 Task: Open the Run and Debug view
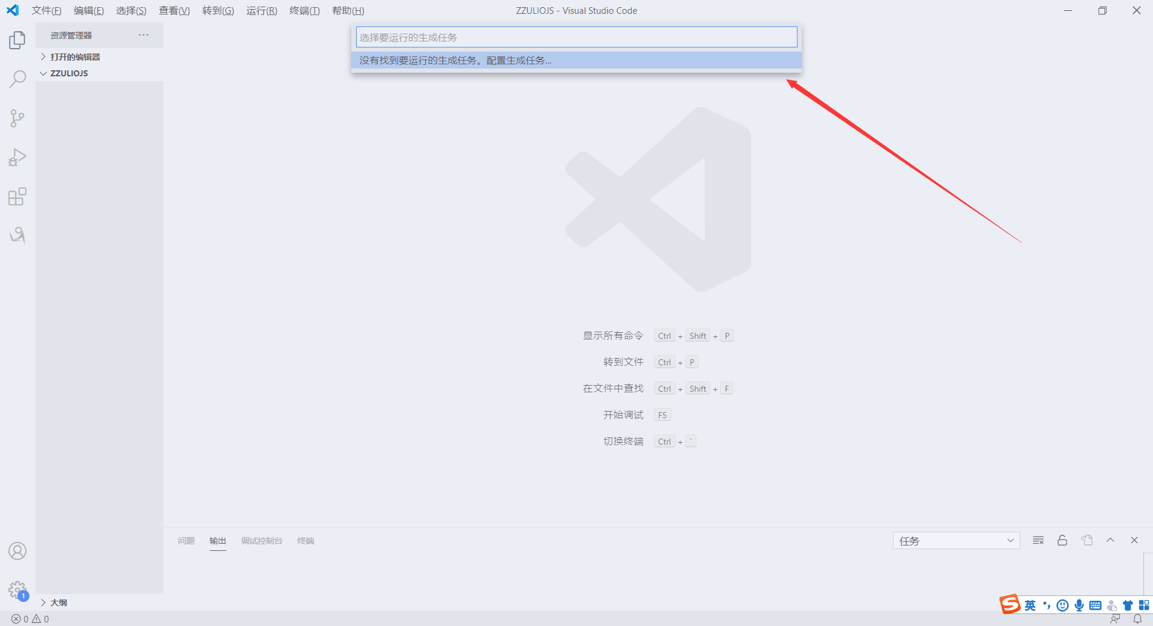click(x=17, y=157)
